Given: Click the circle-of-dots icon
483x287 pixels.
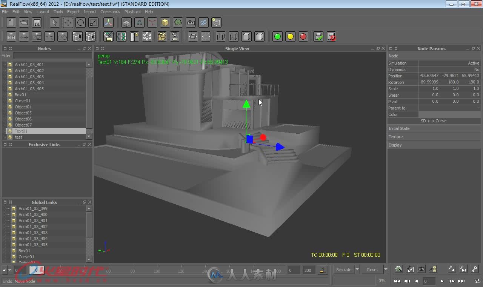Looking at the screenshot, I should pos(147,37).
